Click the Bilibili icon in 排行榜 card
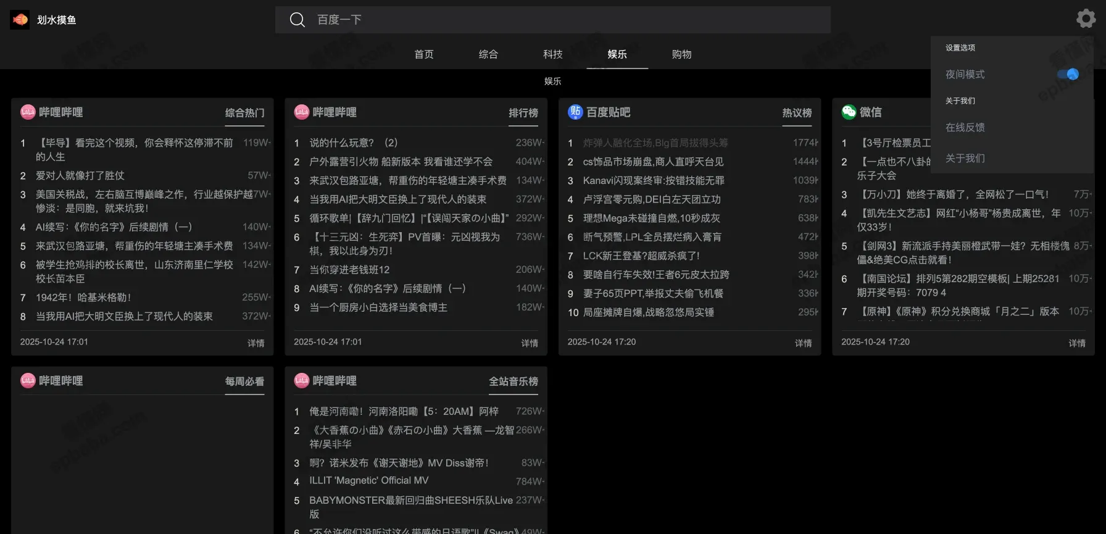1106x534 pixels. [302, 112]
